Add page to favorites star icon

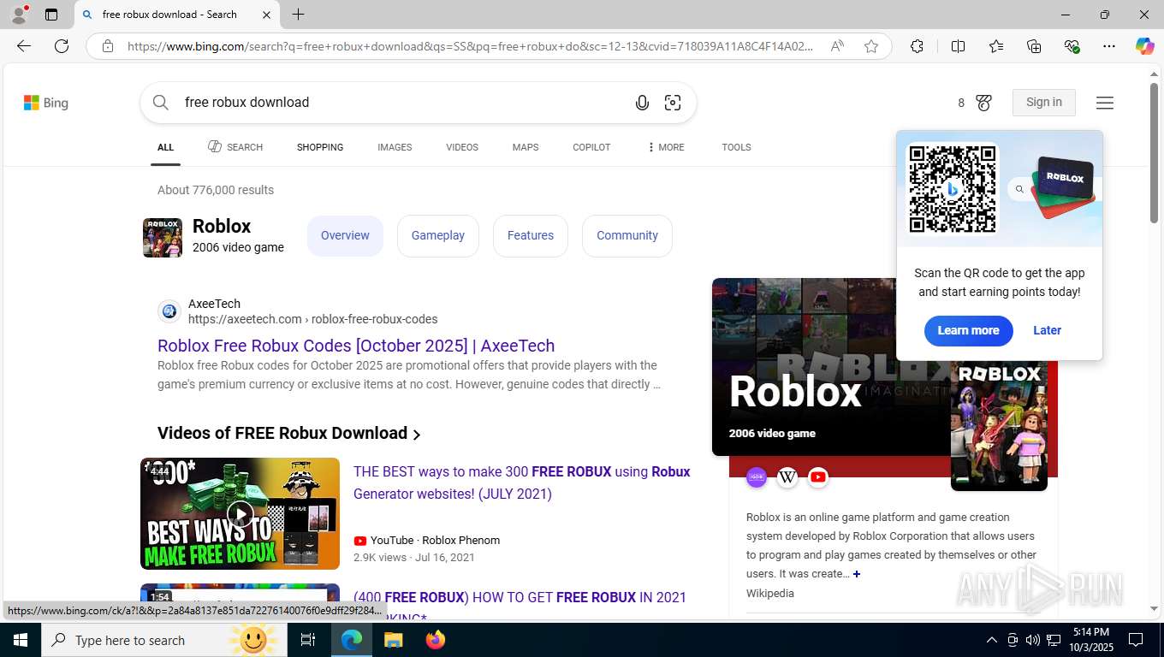(871, 46)
